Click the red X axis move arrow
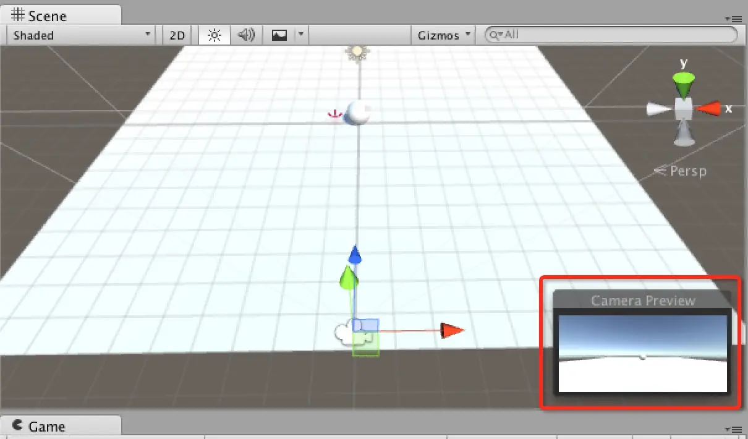 point(453,330)
